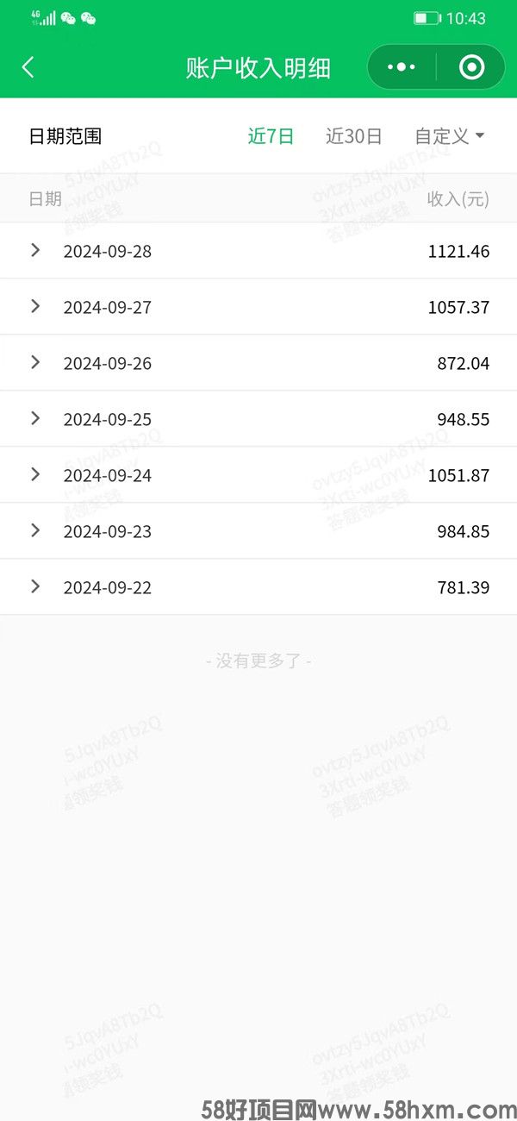Tap the 4G signal strength icon
This screenshot has height=1121, width=517.
(x=43, y=18)
